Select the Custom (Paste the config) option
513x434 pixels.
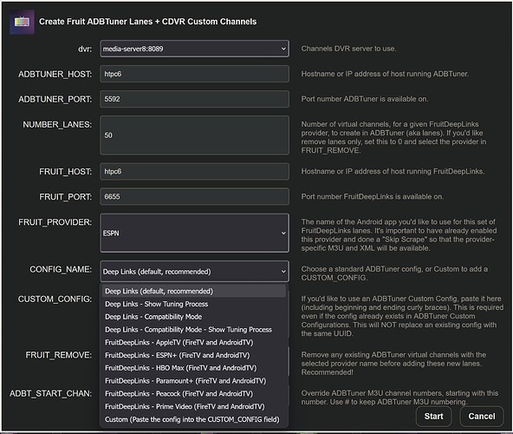194,419
